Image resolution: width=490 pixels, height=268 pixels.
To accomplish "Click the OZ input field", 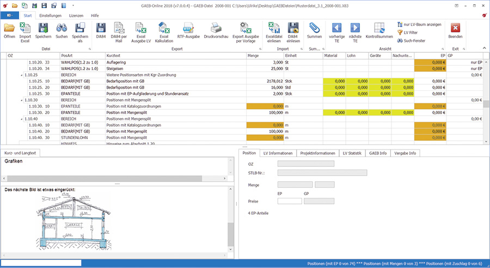I will [x=306, y=164].
